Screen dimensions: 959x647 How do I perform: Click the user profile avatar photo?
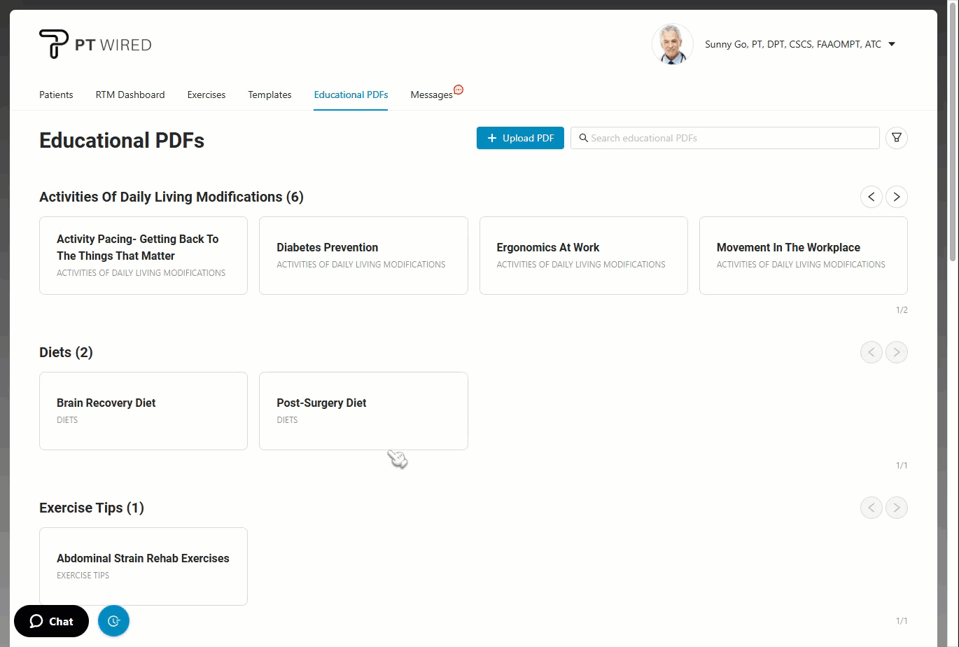point(672,44)
